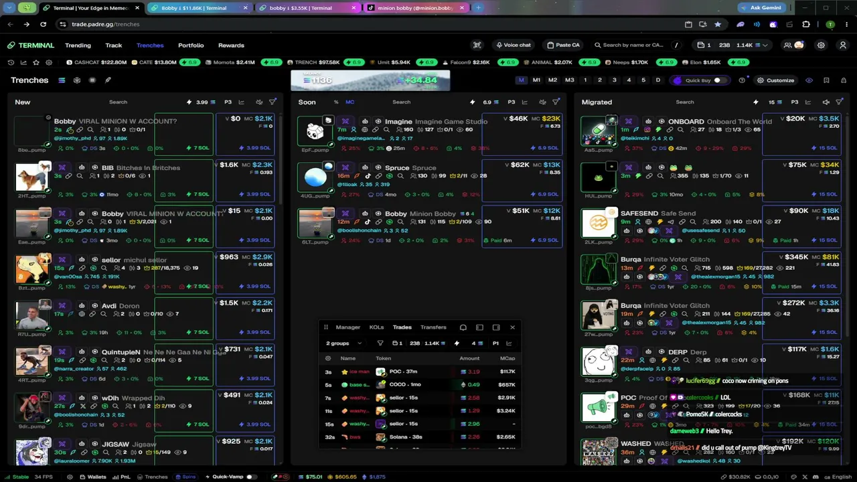Toggle sound in the Migrated column
The width and height of the screenshot is (857, 482).
click(826, 102)
